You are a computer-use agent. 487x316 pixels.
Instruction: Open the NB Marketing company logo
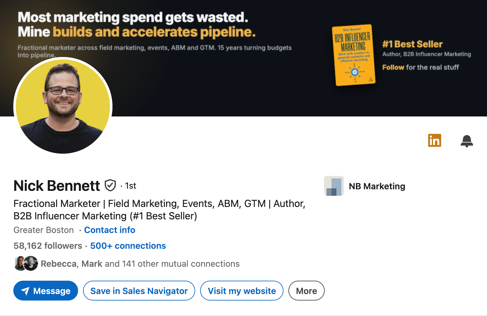[334, 186]
